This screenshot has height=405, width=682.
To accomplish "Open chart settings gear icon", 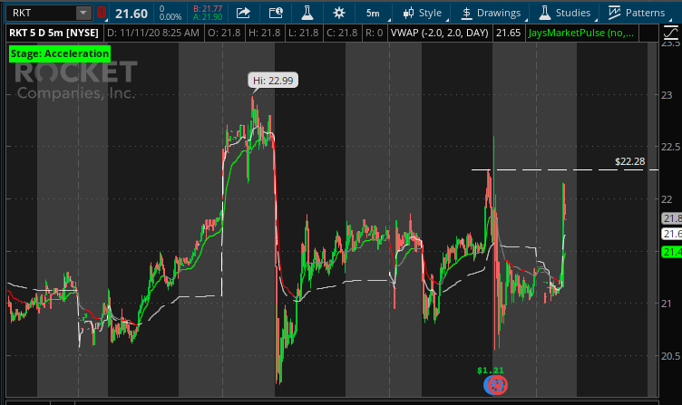I will click(339, 13).
